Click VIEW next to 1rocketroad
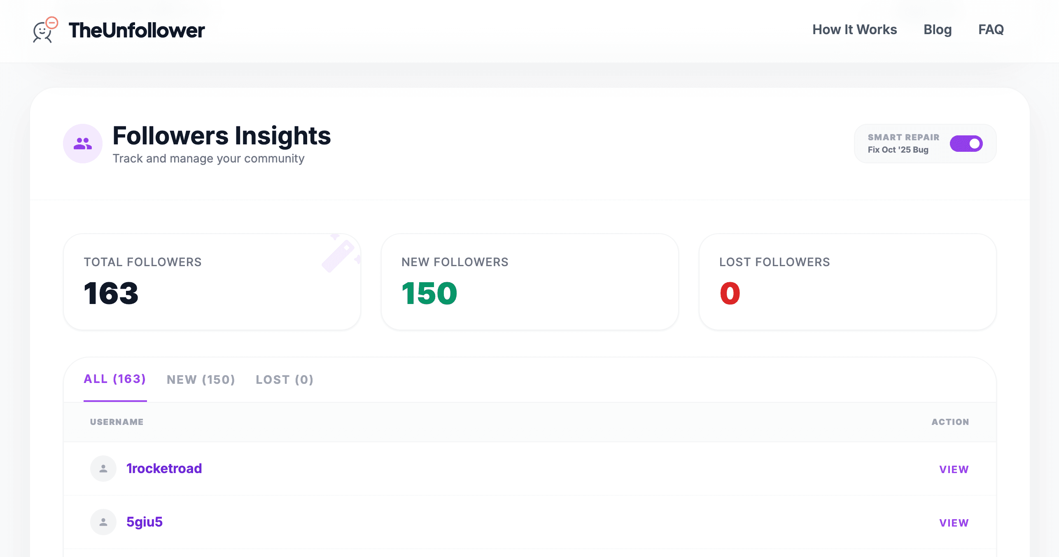This screenshot has width=1059, height=557. (953, 469)
